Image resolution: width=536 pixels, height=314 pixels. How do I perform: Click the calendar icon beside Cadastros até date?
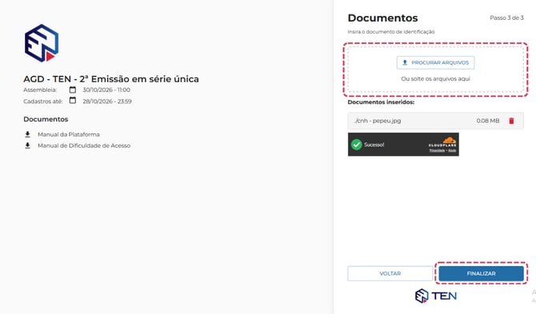point(73,101)
